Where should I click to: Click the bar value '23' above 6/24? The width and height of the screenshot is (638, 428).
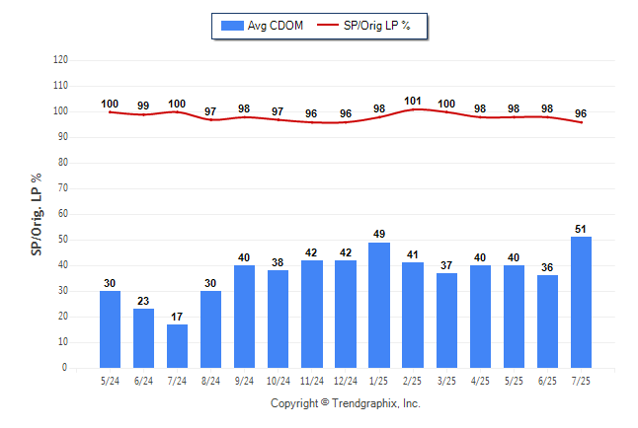143,301
